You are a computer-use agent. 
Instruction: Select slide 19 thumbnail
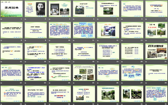pos(108,51)
